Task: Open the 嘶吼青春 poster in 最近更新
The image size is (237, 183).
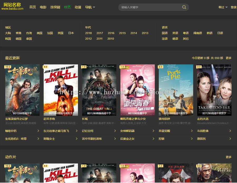Action: tap(137, 90)
